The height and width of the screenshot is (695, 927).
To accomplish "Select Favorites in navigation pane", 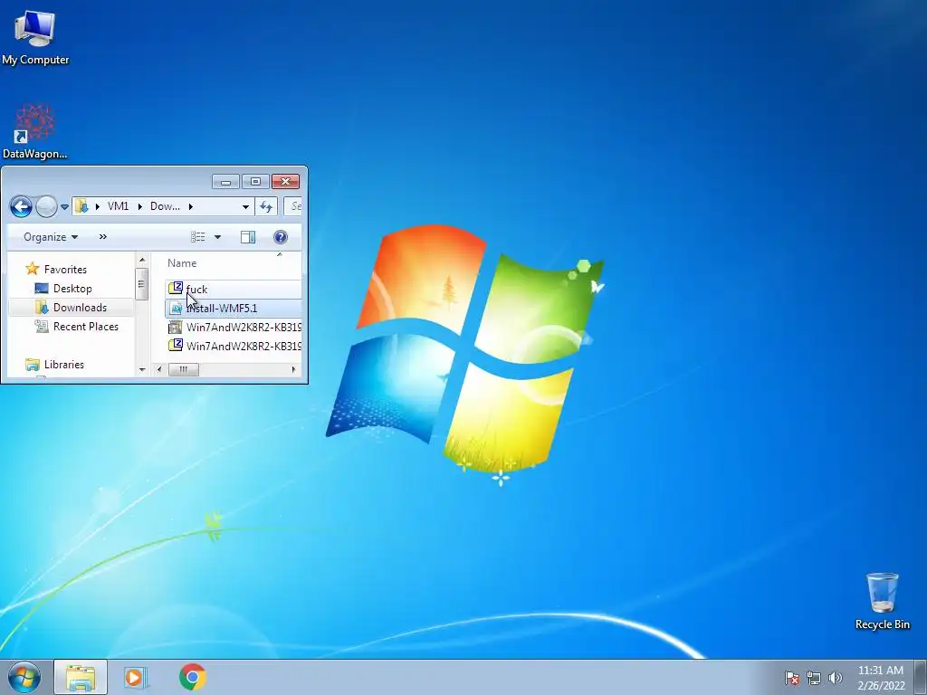I will [56, 270].
